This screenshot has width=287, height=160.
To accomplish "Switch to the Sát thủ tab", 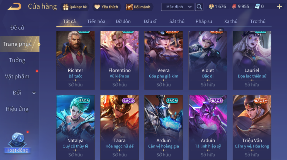I will [x=177, y=21].
